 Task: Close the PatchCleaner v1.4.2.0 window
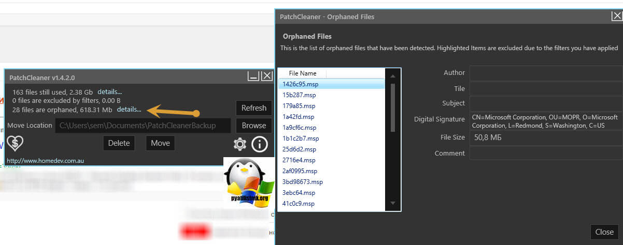pyautogui.click(x=266, y=76)
